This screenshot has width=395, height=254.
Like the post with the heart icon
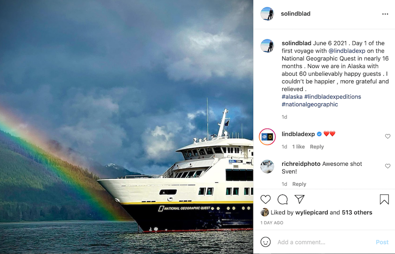coord(265,199)
